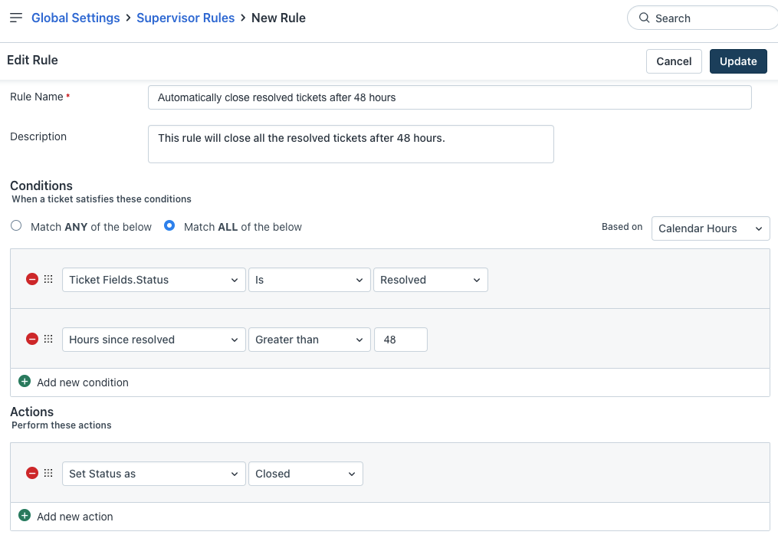The height and width of the screenshot is (535, 778).
Task: Click the drag handle of Set Status action
Action: [x=48, y=474]
